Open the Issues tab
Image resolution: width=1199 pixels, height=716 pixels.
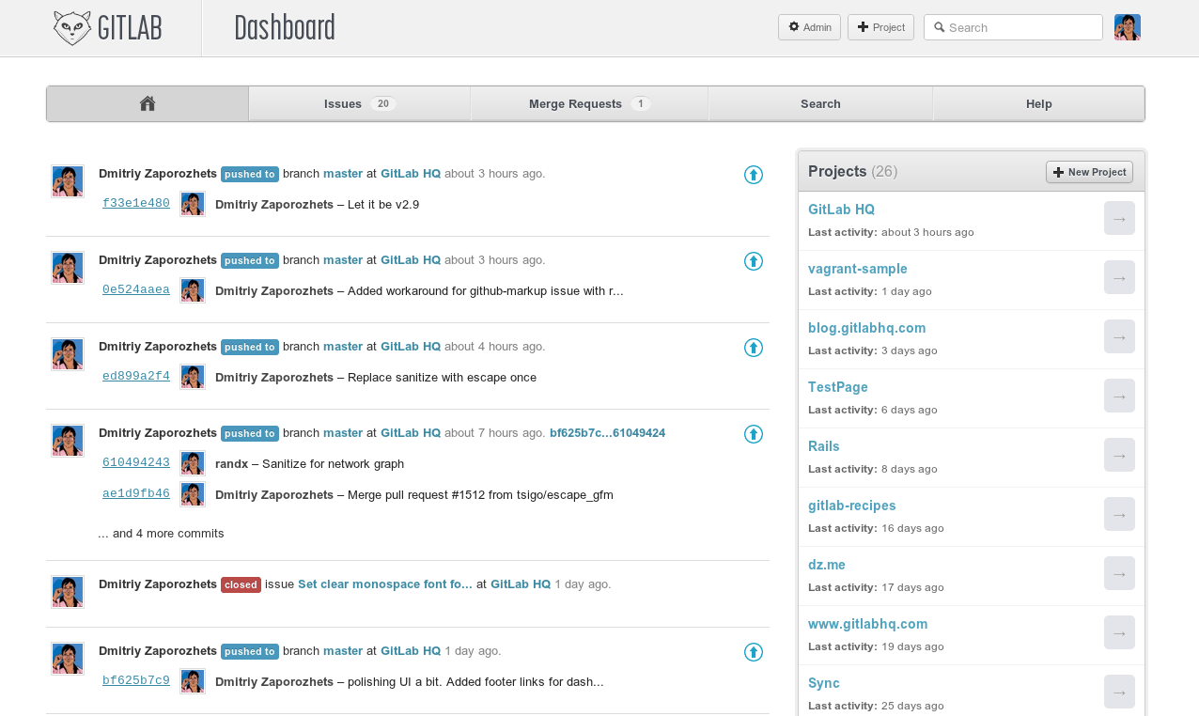359,103
